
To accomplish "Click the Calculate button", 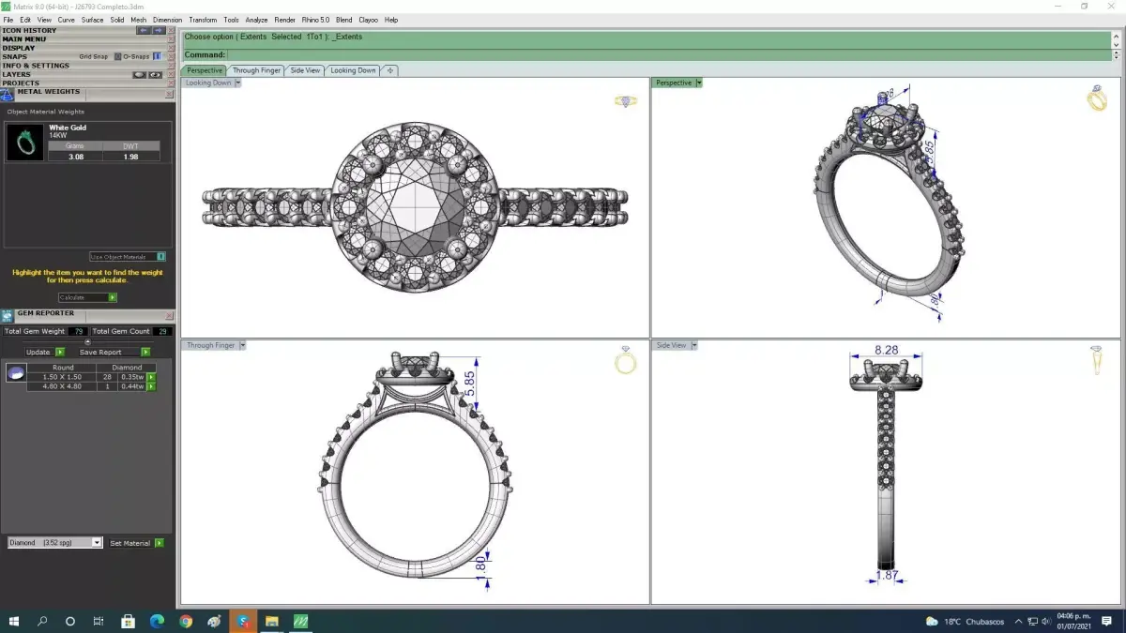I will [87, 297].
